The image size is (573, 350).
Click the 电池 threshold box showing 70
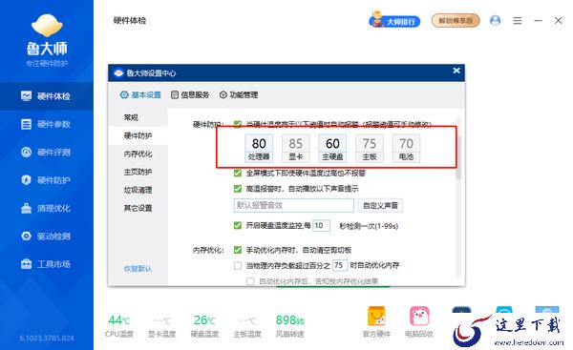point(406,148)
